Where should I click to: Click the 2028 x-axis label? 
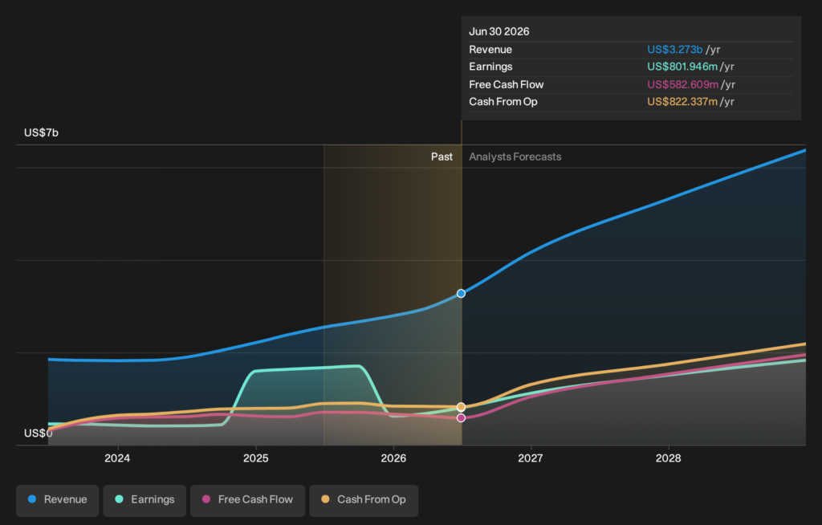(x=669, y=458)
